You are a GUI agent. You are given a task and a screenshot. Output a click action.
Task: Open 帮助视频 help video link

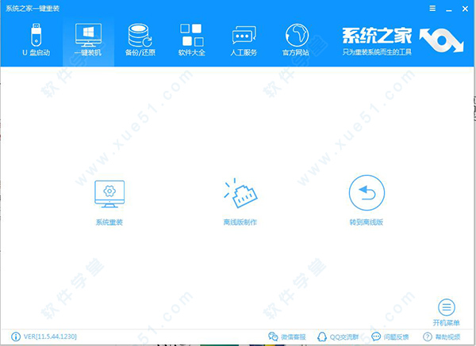442,336
